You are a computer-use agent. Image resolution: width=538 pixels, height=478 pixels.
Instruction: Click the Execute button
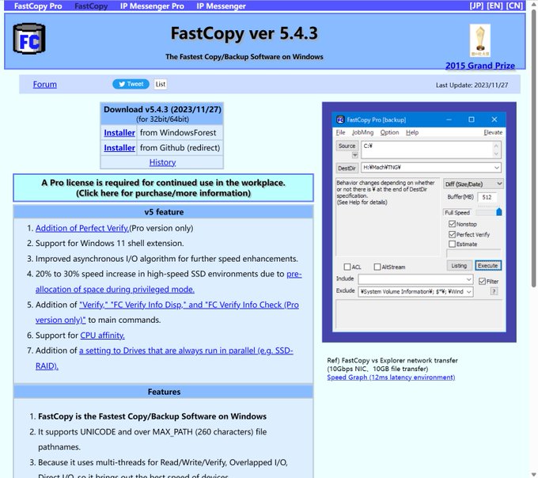[x=487, y=266]
